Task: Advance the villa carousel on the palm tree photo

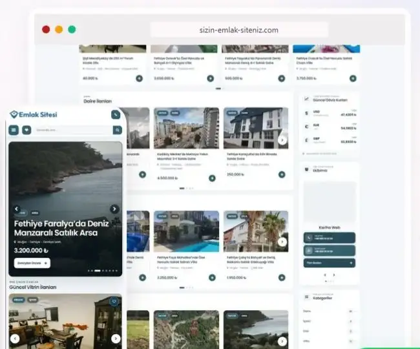Action: pos(282,242)
